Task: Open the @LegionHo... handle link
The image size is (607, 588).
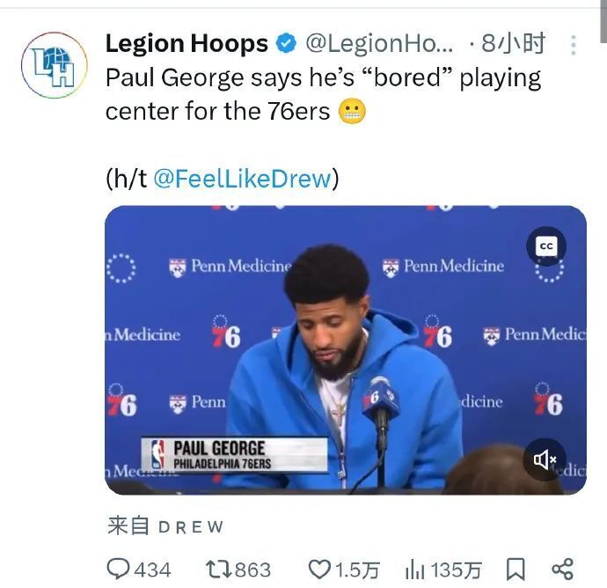Action: 379,43
